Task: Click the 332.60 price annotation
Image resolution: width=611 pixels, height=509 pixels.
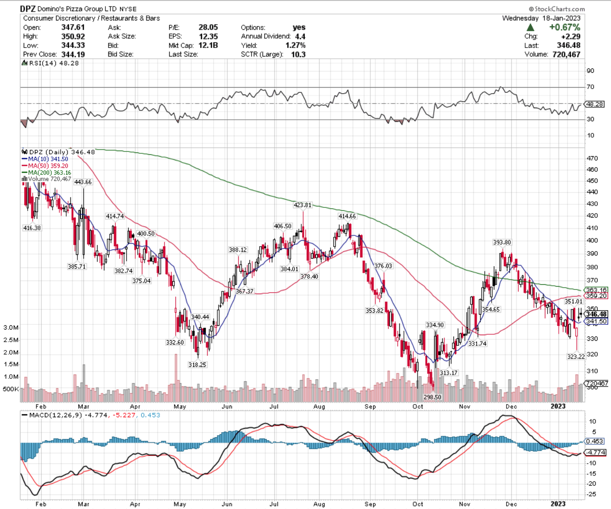Action: 175,342
